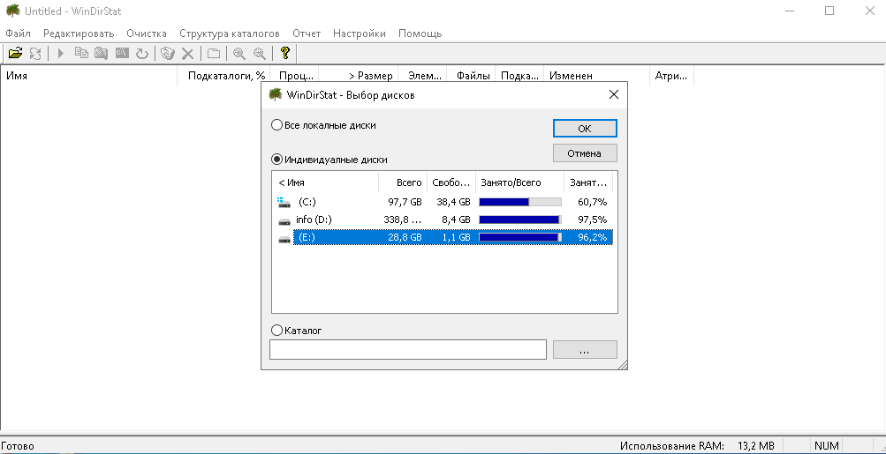The image size is (886, 454).
Task: Click the folder path input field
Action: coord(408,350)
